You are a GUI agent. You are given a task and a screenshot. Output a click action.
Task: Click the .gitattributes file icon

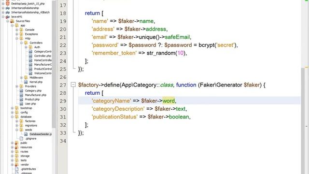pos(17,169)
